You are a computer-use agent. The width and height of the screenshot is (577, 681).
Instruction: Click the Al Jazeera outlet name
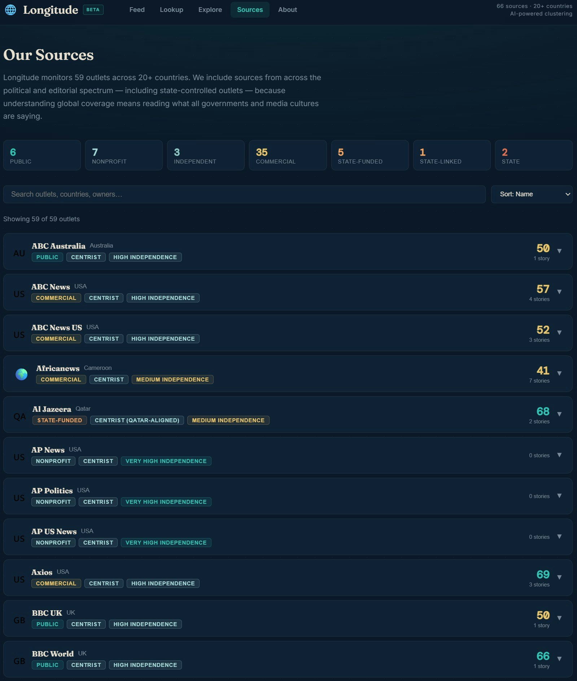(52, 409)
